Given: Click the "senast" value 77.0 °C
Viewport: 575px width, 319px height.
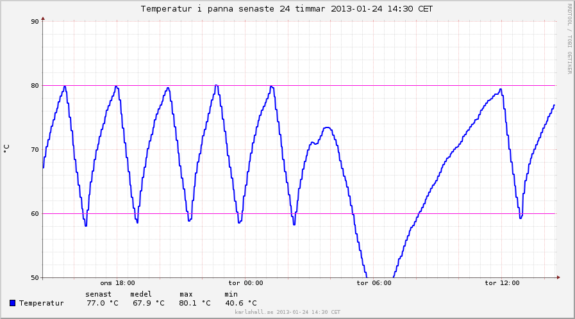Looking at the screenshot, I should click(x=102, y=303).
